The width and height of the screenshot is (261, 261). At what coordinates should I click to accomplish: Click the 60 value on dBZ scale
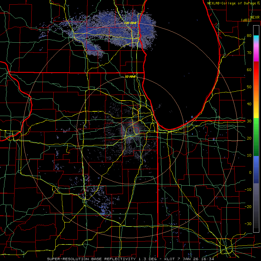[x=249, y=70]
